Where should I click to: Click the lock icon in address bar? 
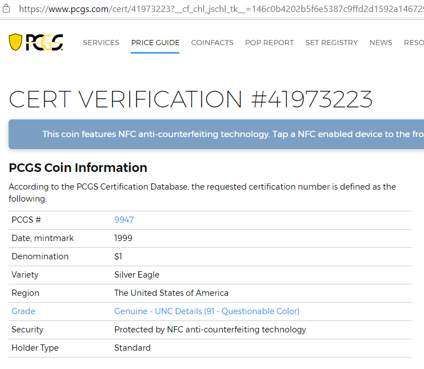[x=6, y=9]
